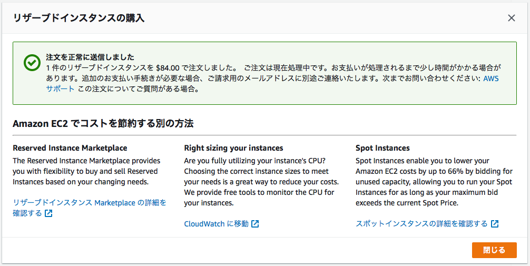
Task: Open the スポットインスタンスの詳細を確認する link
Action: (421, 224)
